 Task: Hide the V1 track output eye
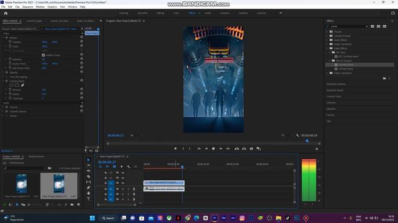tap(123, 183)
